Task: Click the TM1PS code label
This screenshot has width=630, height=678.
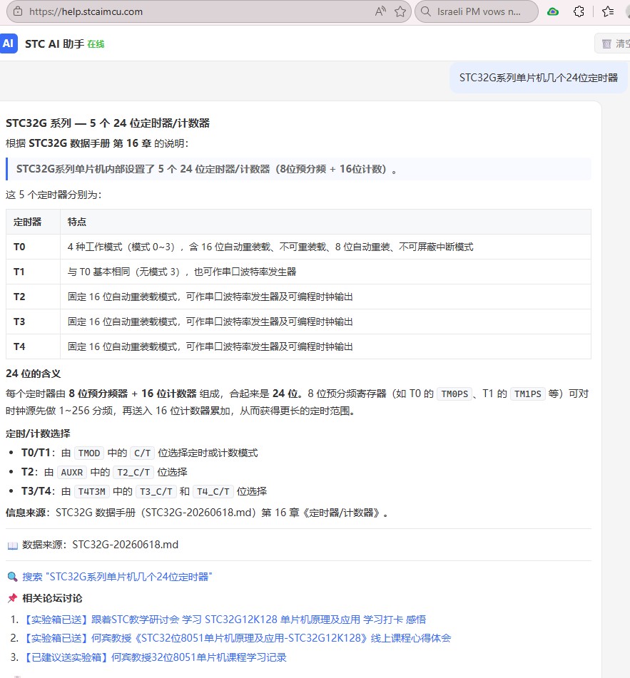Action: point(528,394)
